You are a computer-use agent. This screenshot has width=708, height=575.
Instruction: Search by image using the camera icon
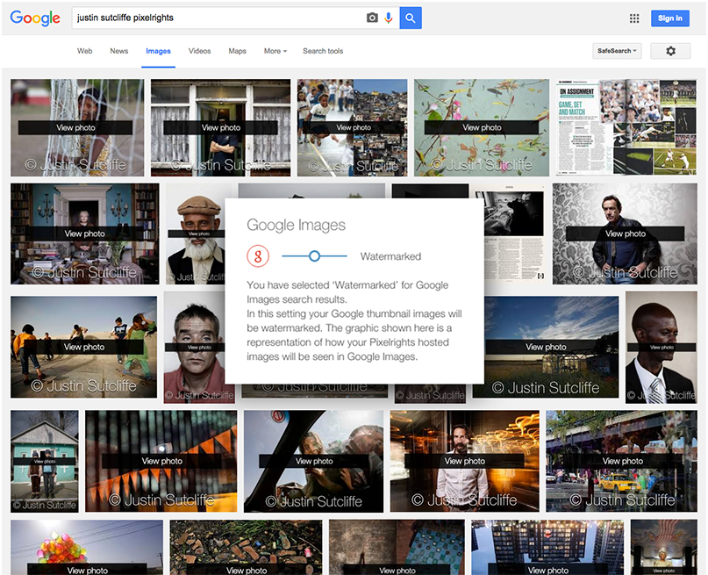click(372, 18)
